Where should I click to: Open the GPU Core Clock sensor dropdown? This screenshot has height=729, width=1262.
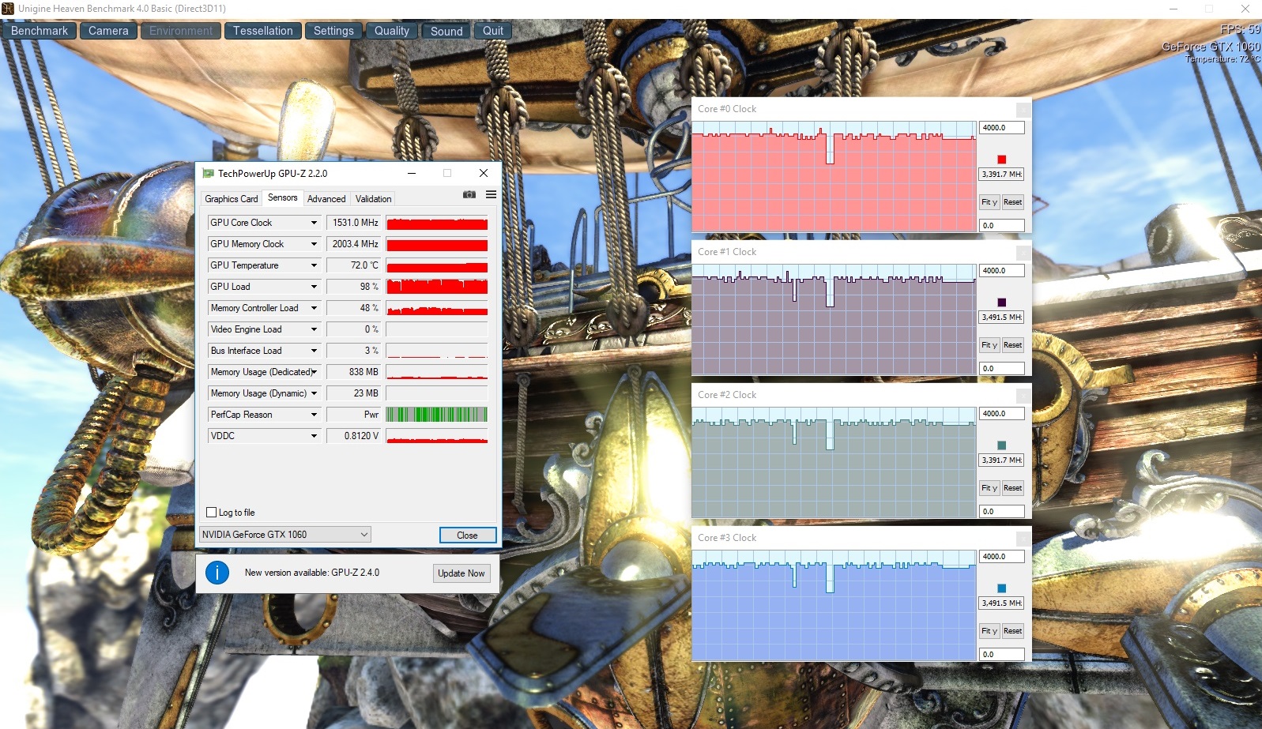(x=314, y=223)
